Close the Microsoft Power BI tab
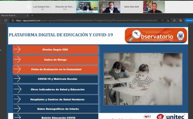Viewport: 193px width, 119px height. (x=27, y=15)
